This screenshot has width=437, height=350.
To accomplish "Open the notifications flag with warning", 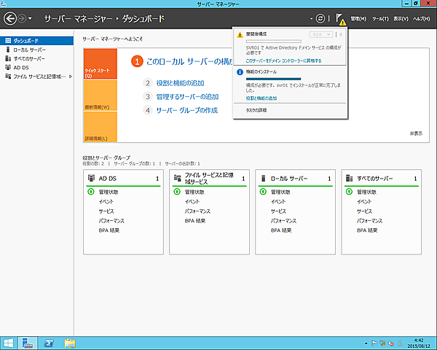I will tap(340, 17).
